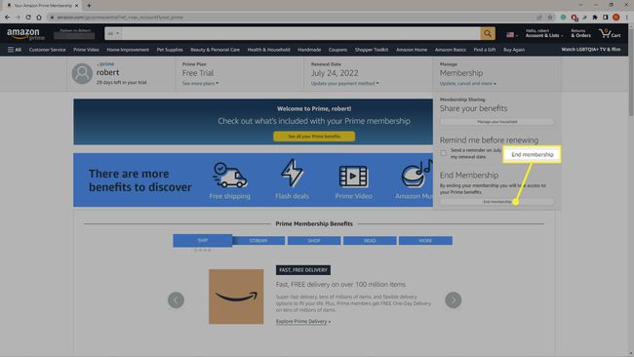634x357 pixels.
Task: Open the All hamburger menu
Action: 15,50
